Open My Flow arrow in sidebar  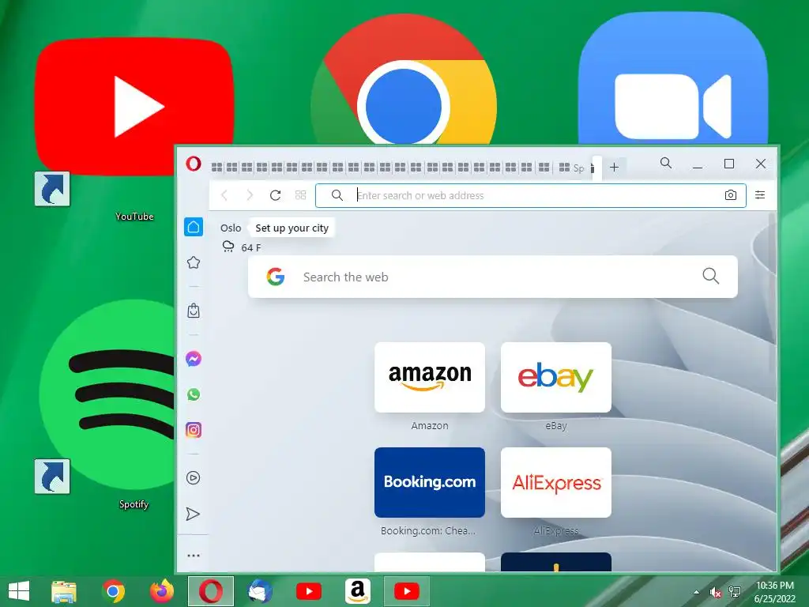click(193, 514)
